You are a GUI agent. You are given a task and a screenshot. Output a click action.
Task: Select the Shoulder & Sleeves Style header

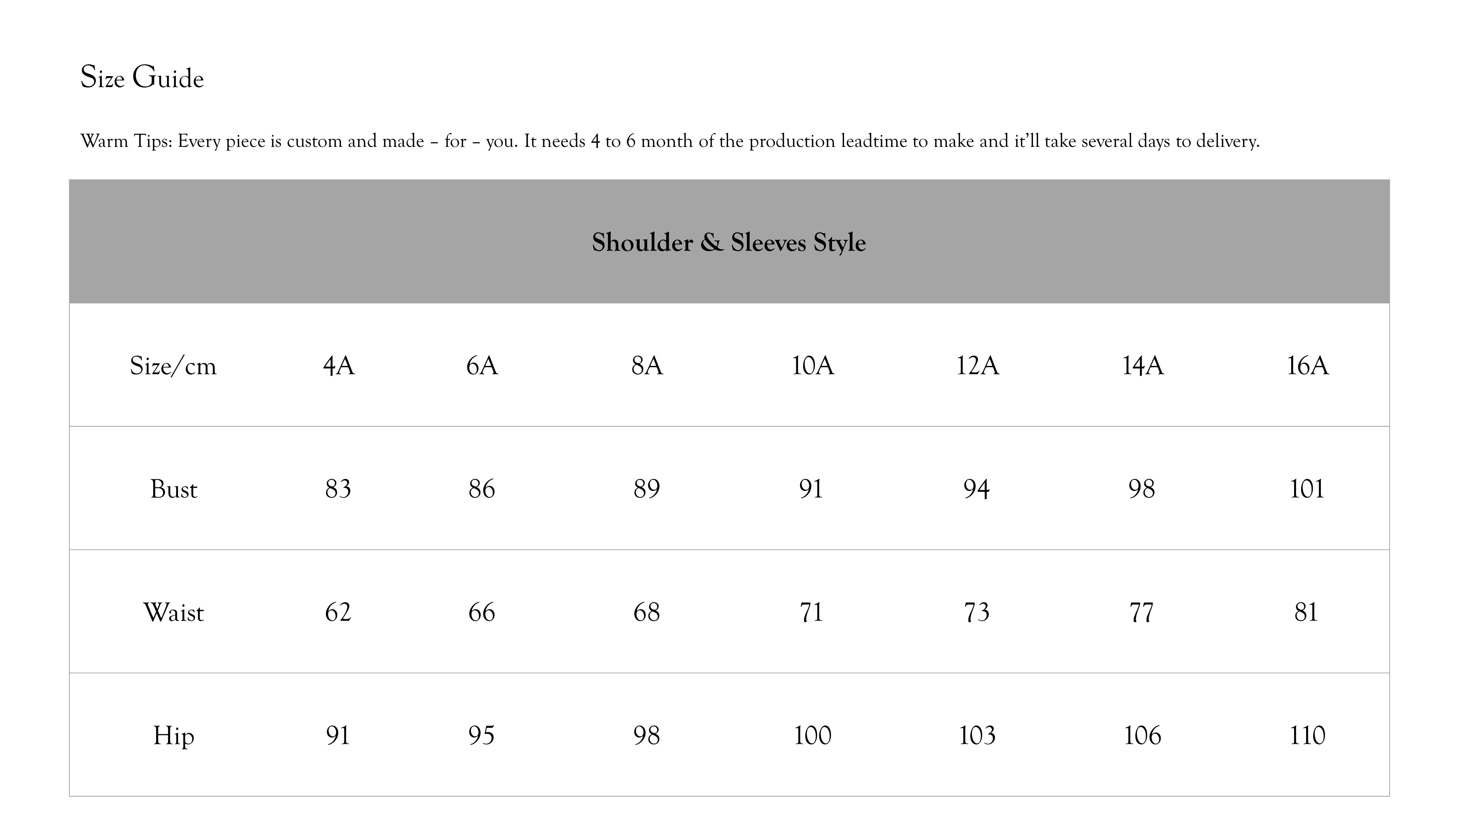pyautogui.click(x=728, y=242)
